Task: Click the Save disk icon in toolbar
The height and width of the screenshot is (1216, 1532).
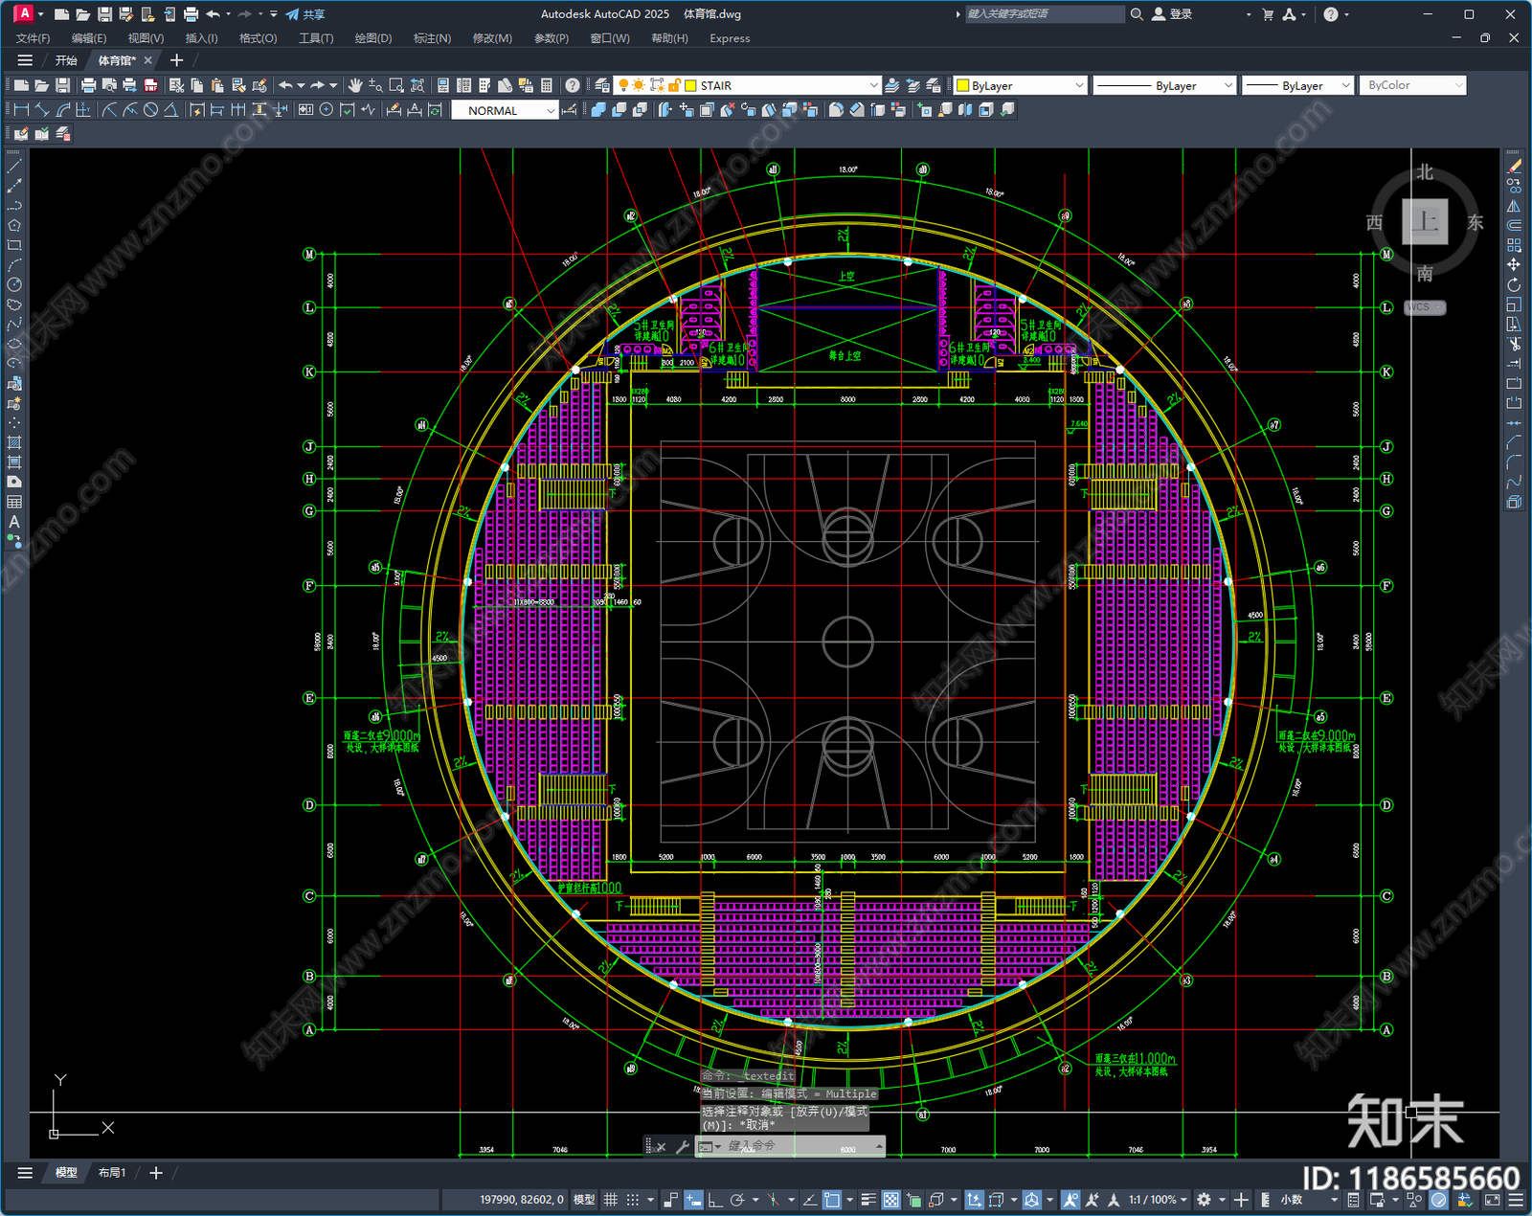Action: 62,85
